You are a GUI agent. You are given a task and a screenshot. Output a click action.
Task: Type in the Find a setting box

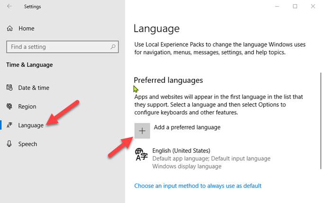point(57,47)
